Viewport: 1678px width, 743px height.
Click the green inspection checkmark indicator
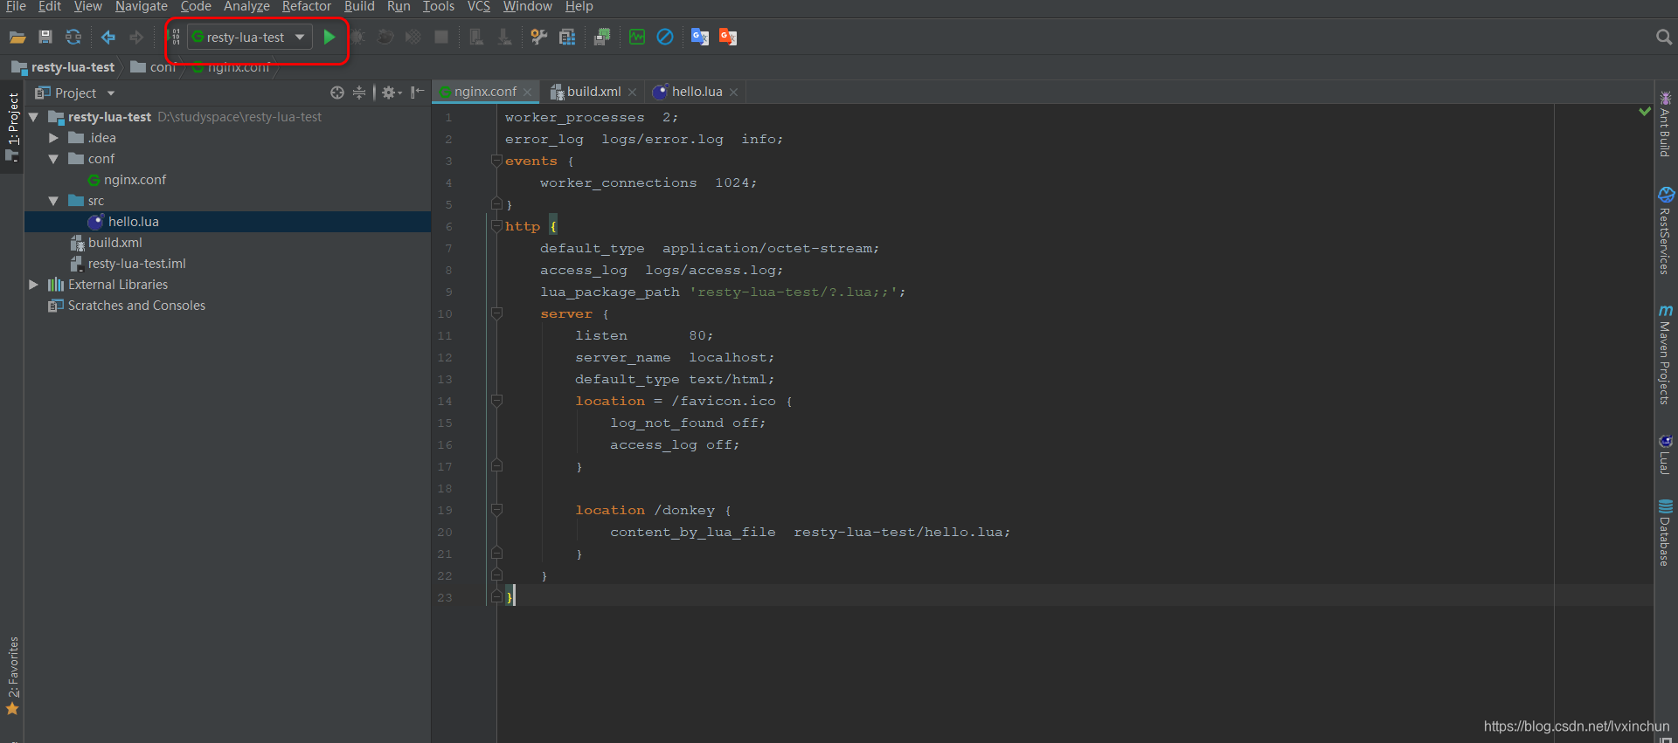coord(1645,112)
